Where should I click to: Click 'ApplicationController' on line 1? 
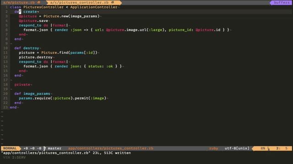[x=93, y=7]
